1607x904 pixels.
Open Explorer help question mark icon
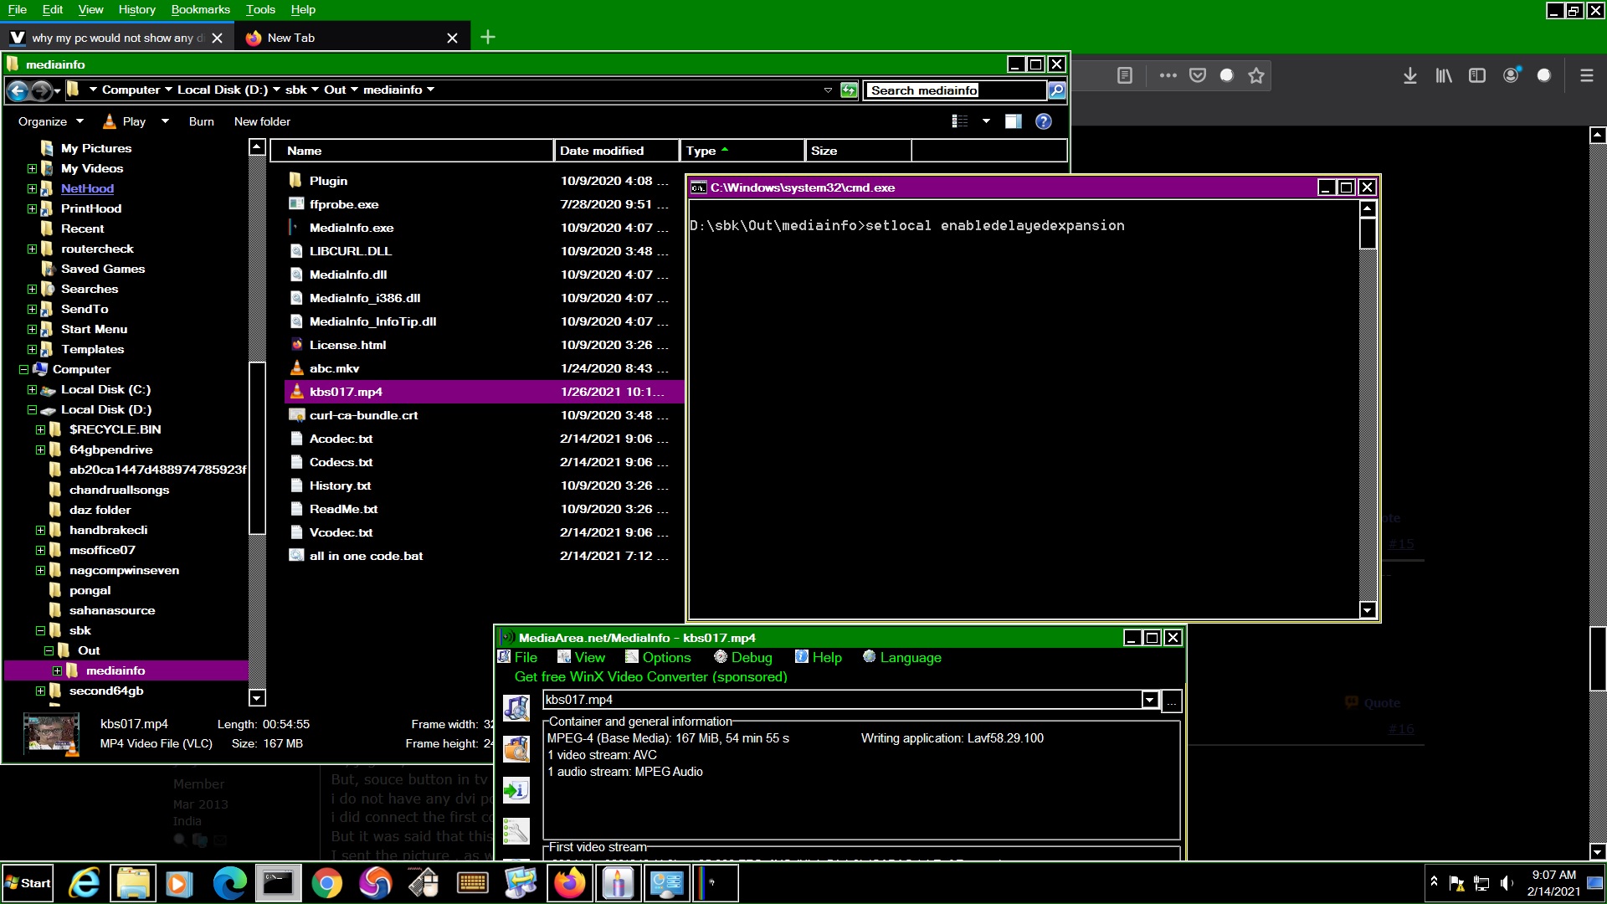click(1043, 121)
